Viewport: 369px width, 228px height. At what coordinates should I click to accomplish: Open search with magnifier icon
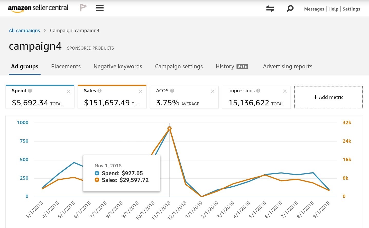pyautogui.click(x=290, y=9)
